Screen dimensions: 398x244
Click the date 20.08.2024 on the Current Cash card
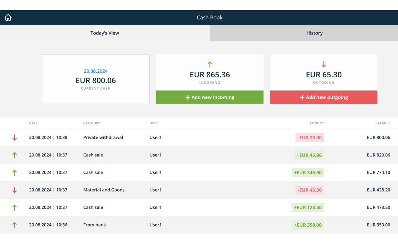(95, 71)
